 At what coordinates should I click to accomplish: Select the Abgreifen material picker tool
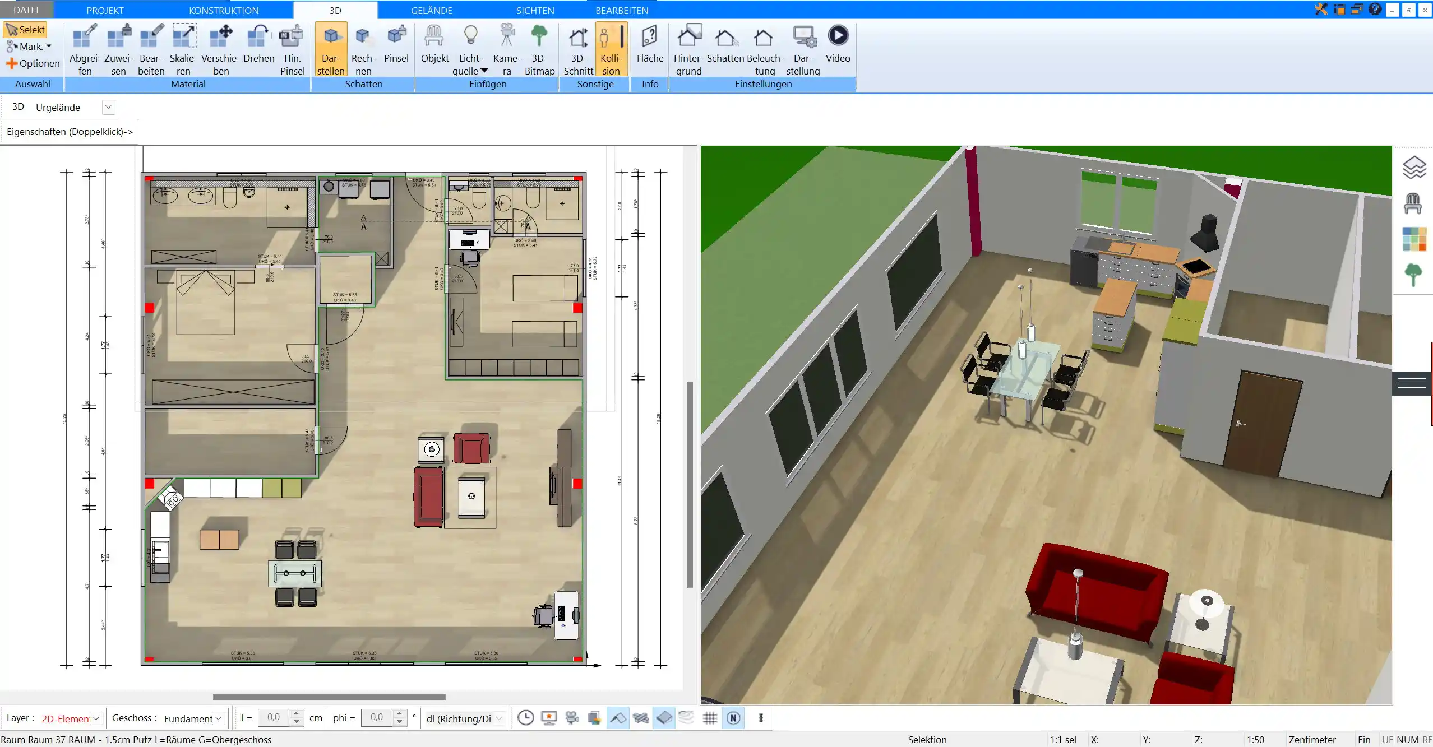pyautogui.click(x=85, y=50)
